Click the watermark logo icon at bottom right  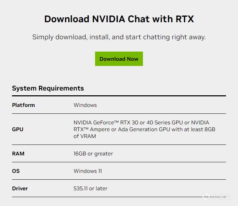[207, 196]
